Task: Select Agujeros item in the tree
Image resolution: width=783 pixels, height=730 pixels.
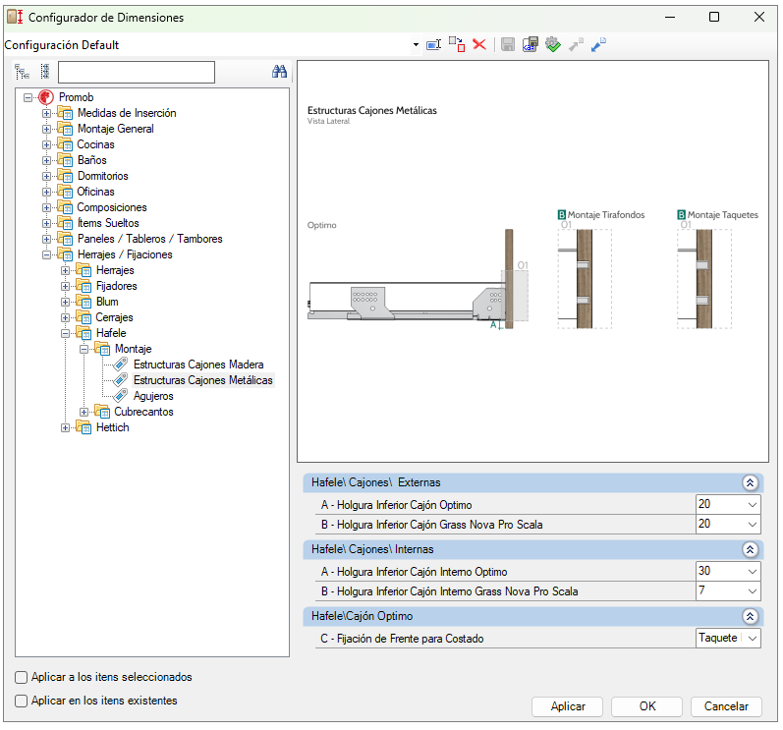Action: click(x=153, y=396)
